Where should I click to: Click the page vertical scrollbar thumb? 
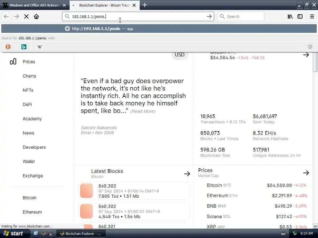coord(315,62)
